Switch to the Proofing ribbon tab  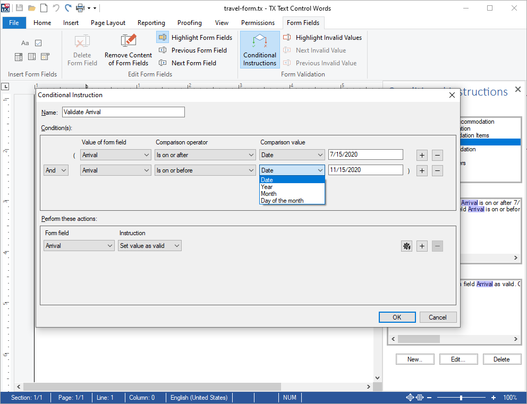[x=189, y=23]
